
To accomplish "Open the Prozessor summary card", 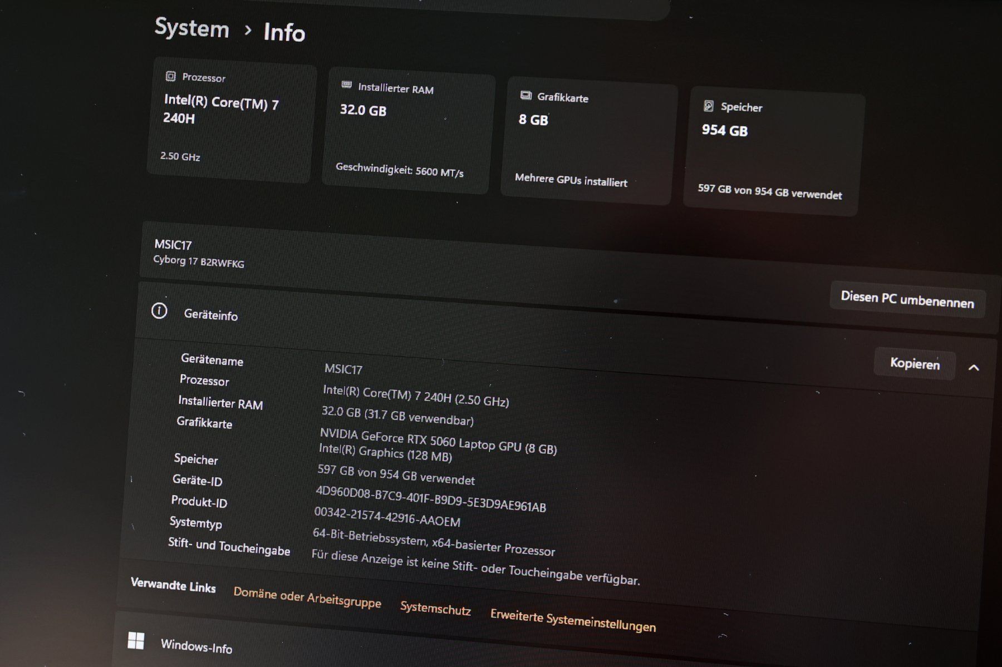I will (232, 120).
